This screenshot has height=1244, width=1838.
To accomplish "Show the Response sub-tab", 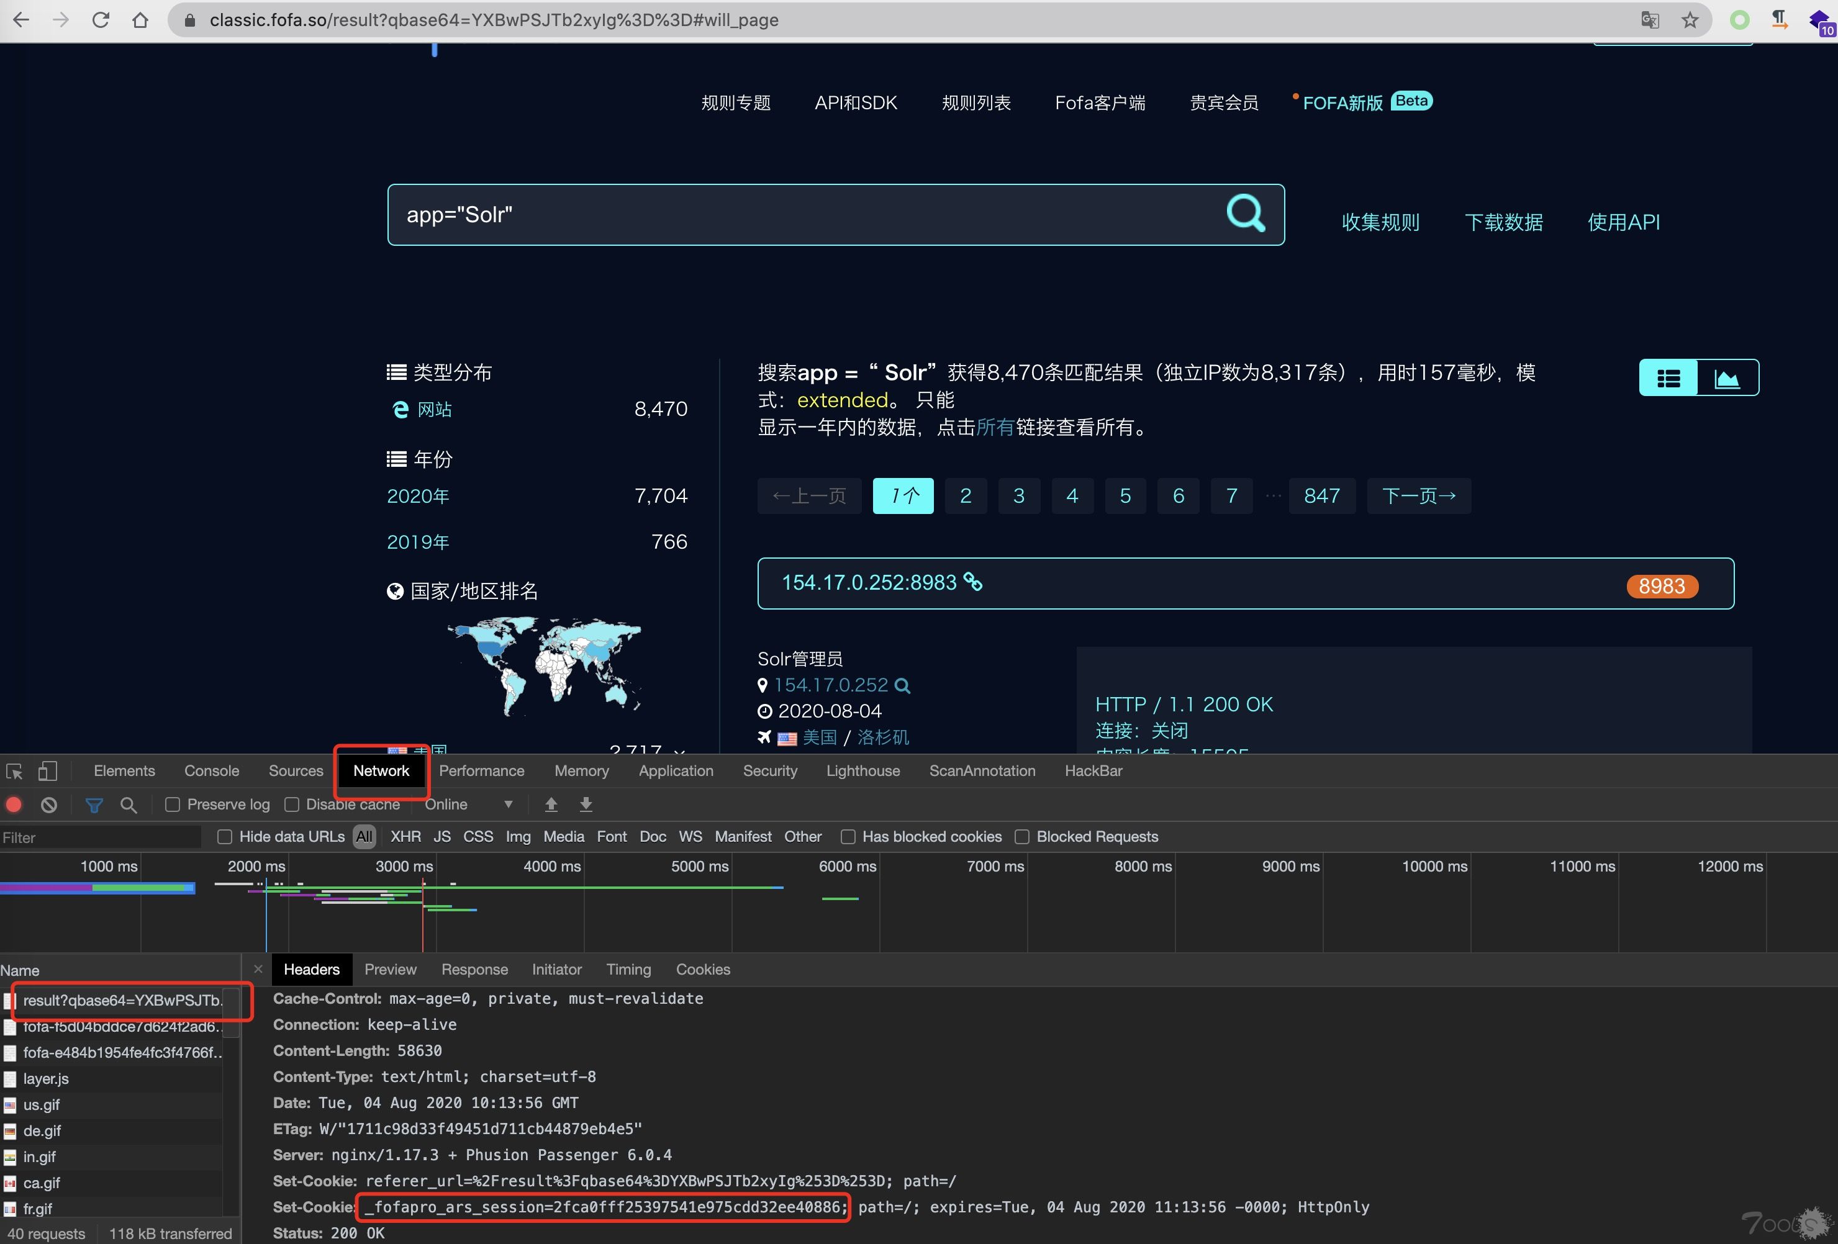I will point(474,970).
